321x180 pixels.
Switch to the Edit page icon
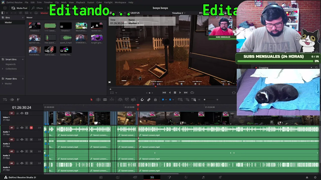[x=152, y=177]
